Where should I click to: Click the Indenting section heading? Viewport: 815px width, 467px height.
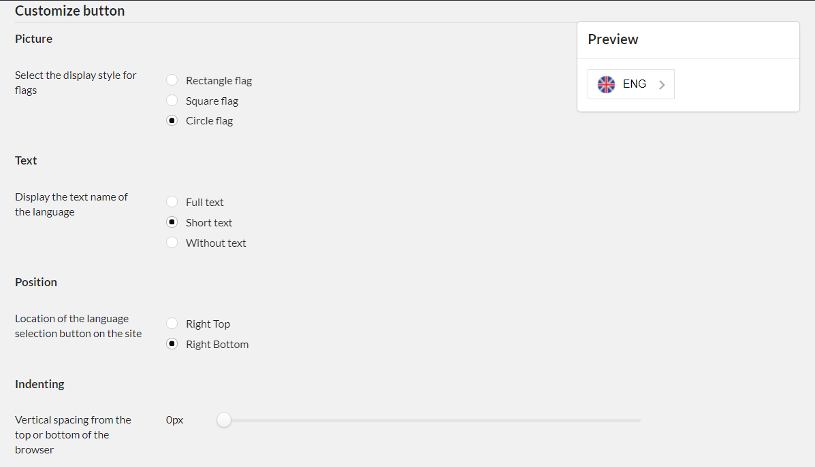pos(39,384)
